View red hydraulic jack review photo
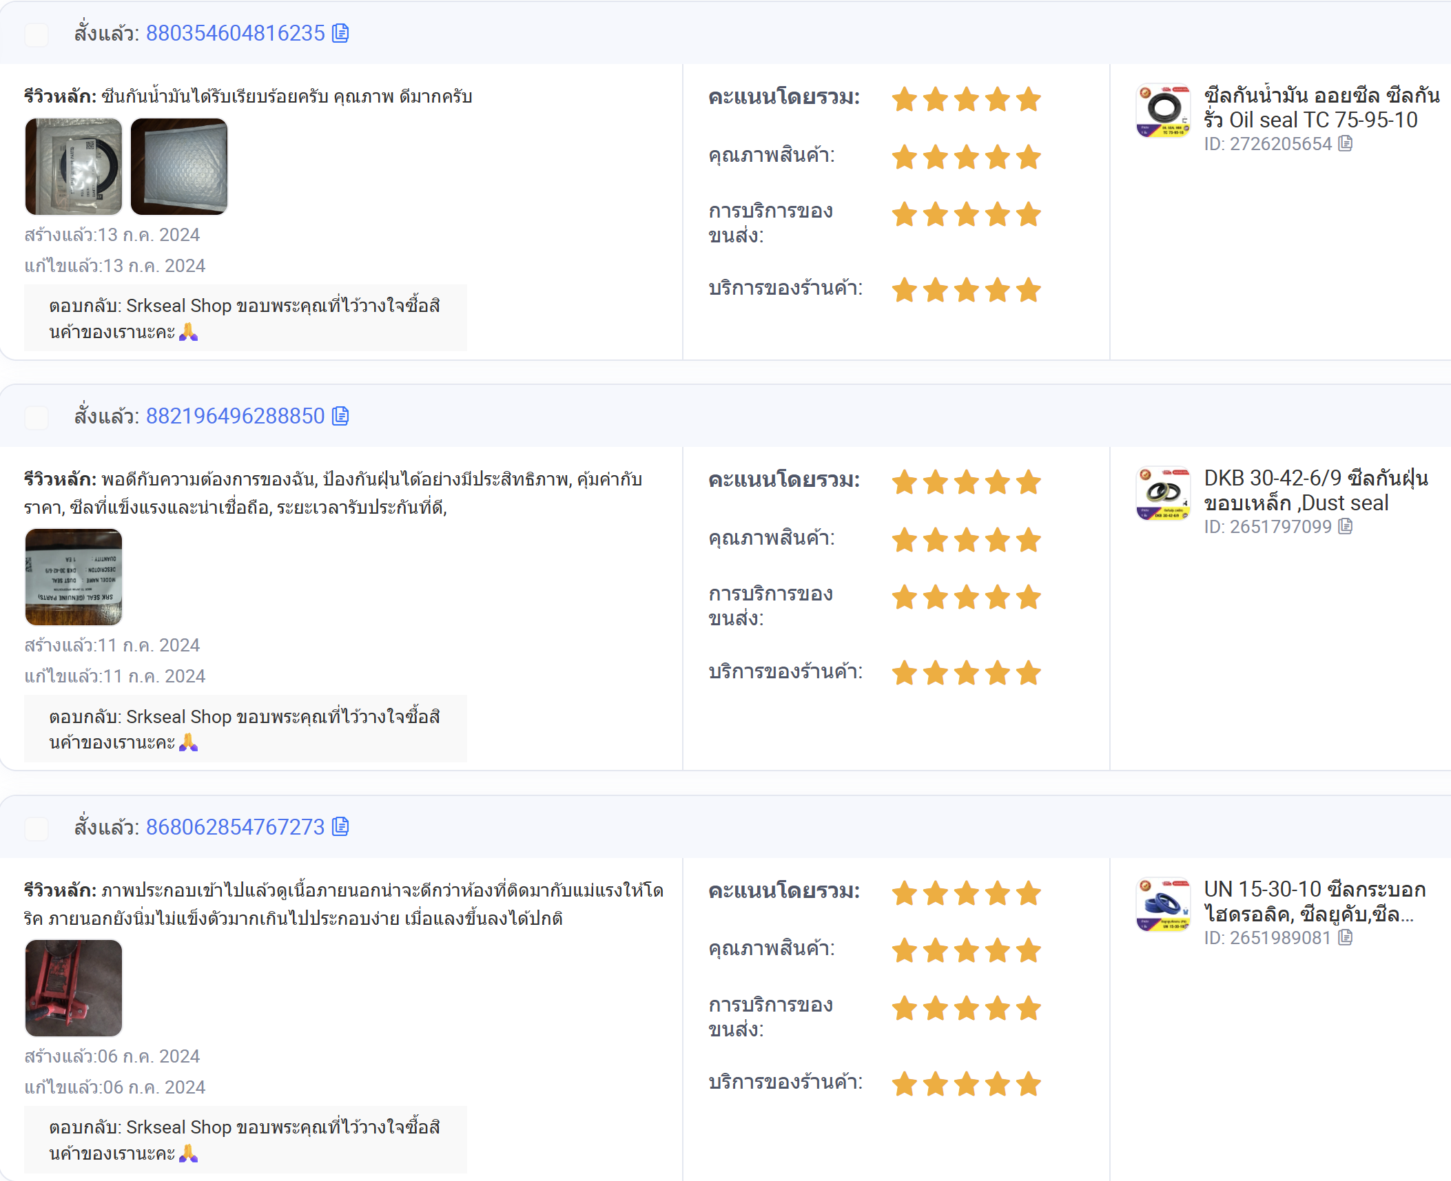This screenshot has height=1181, width=1451. [x=74, y=988]
